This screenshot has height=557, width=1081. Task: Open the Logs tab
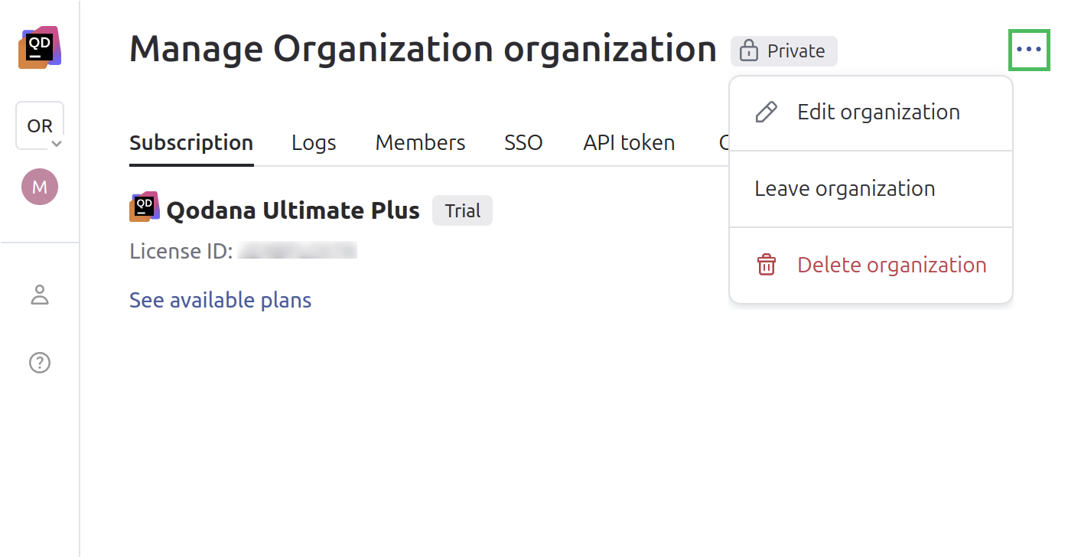pyautogui.click(x=314, y=143)
